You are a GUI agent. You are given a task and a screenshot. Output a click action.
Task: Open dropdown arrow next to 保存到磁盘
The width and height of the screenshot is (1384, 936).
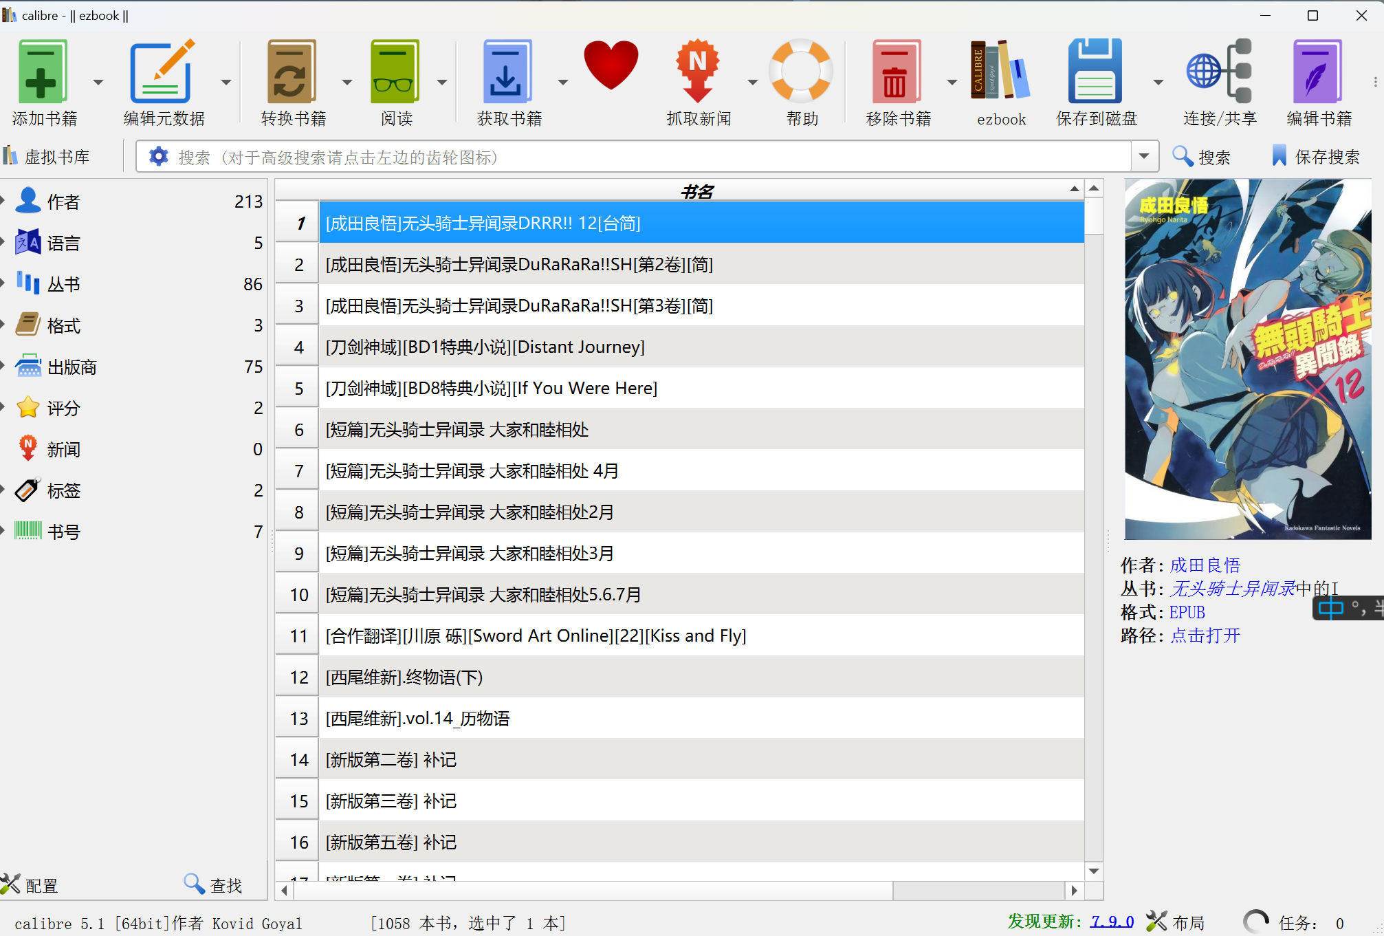tap(1158, 82)
